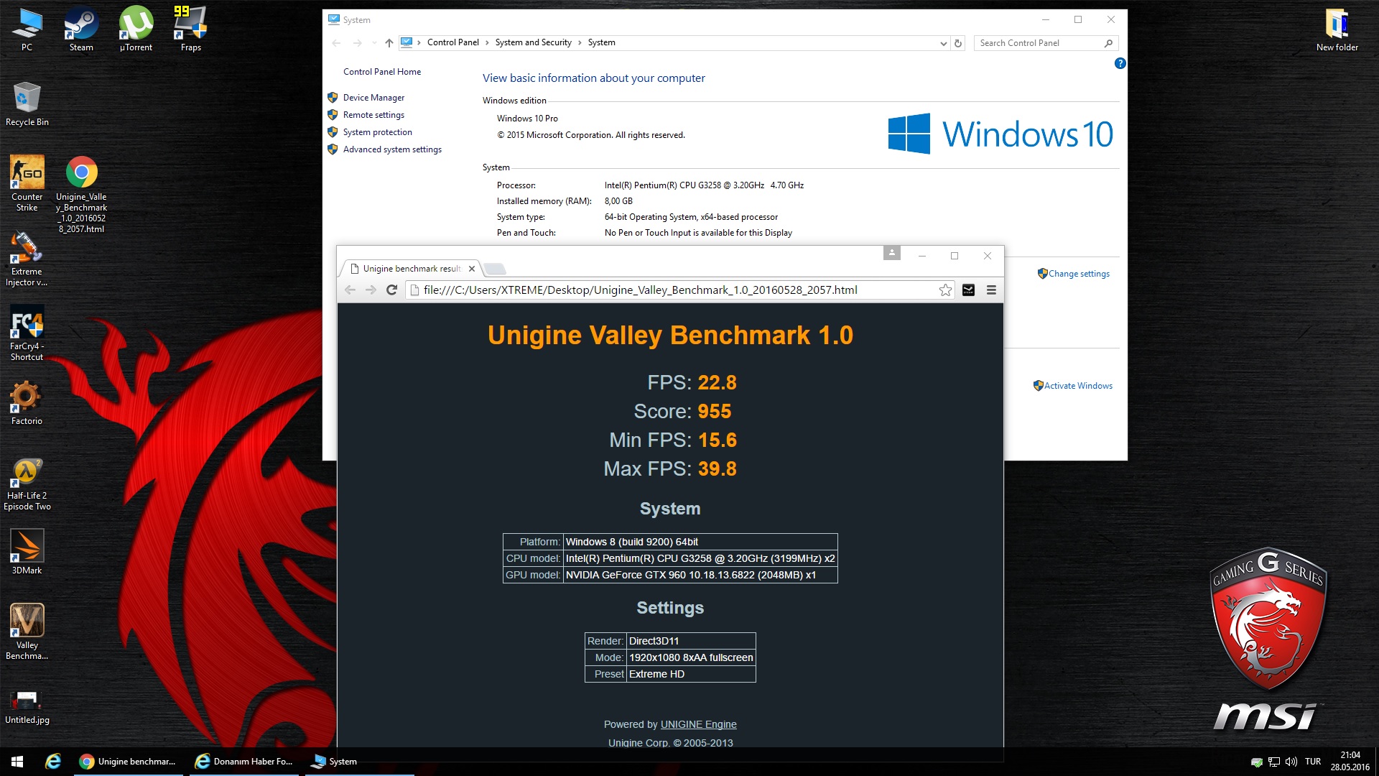Open Remote settings link
Screen dimensions: 1379x776
click(x=373, y=115)
